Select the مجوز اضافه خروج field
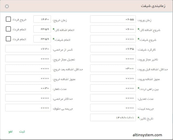Viewport: 173px width, 140px height. tap(28, 78)
